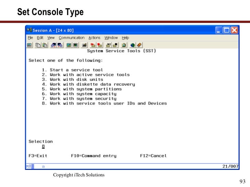This screenshot has height=187, width=250.
Task: Click the Play macro toolbar icon
Action: coord(109,45)
